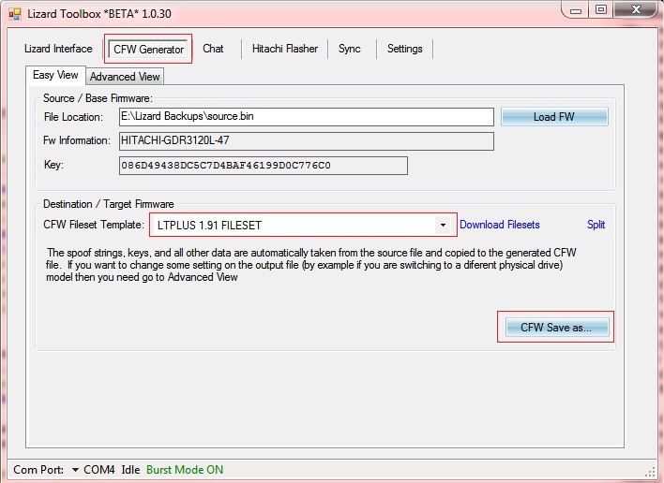Image resolution: width=664 pixels, height=483 pixels.
Task: Expand the CFW Fileset Template dropdown arrow
Action: (443, 225)
